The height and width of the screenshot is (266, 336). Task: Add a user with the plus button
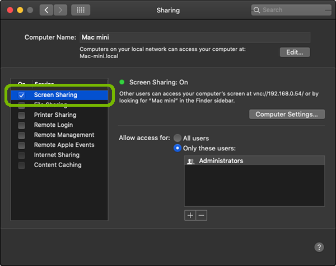[x=190, y=215]
